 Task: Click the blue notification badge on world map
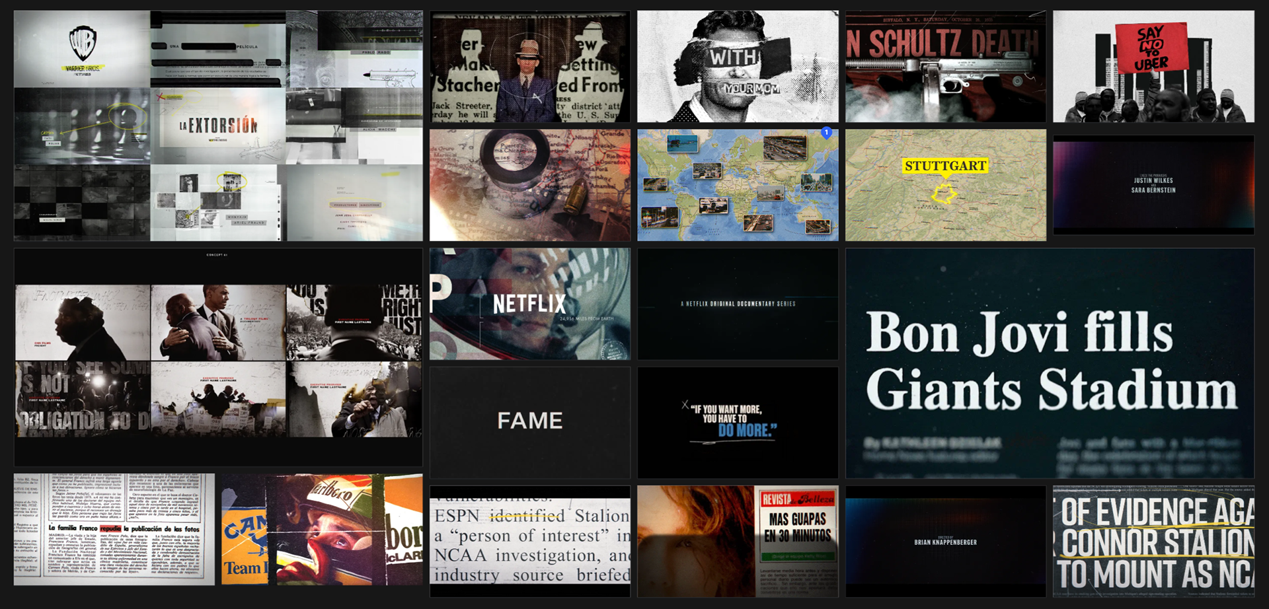click(x=826, y=133)
